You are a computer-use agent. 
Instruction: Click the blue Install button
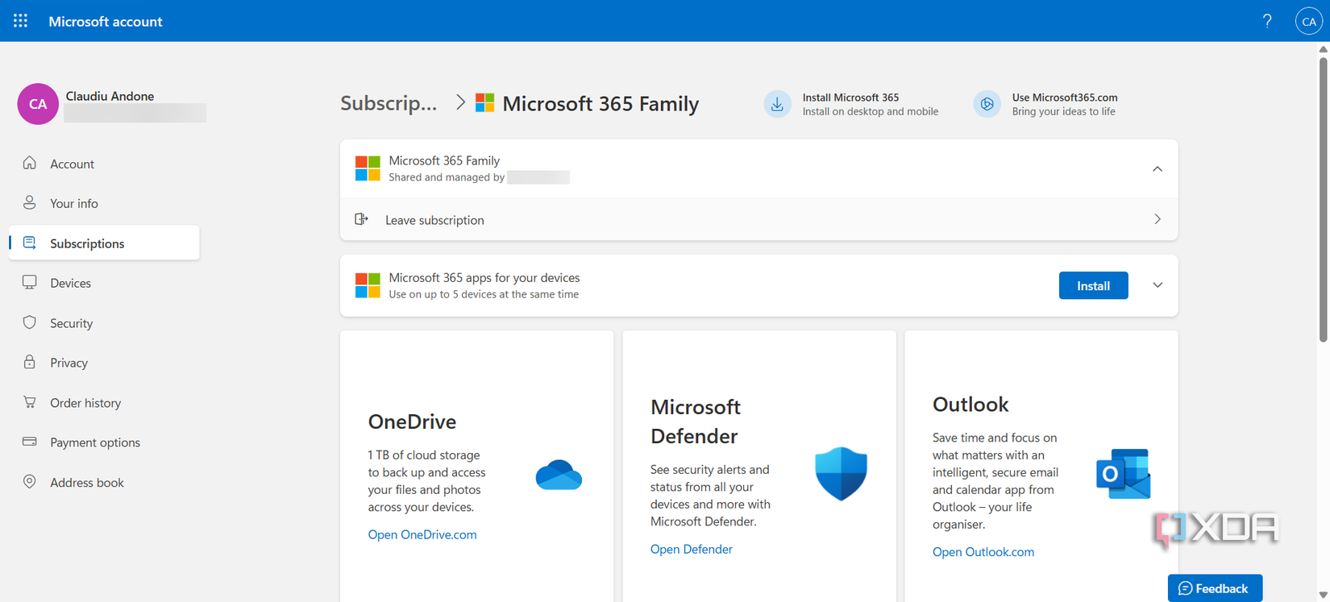pyautogui.click(x=1093, y=285)
